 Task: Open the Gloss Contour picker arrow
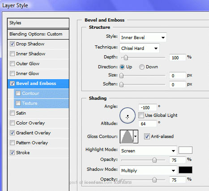tap(136, 137)
